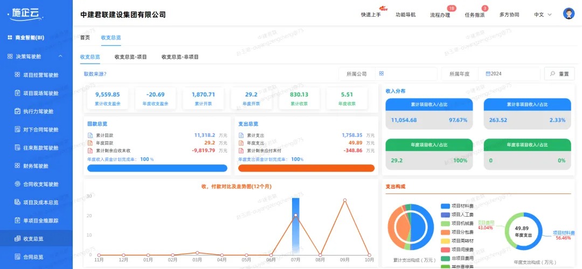Image resolution: width=582 pixels, height=269 pixels.
Task: Collapse the 决策驾驶舱 menu group
Action: tap(60, 57)
